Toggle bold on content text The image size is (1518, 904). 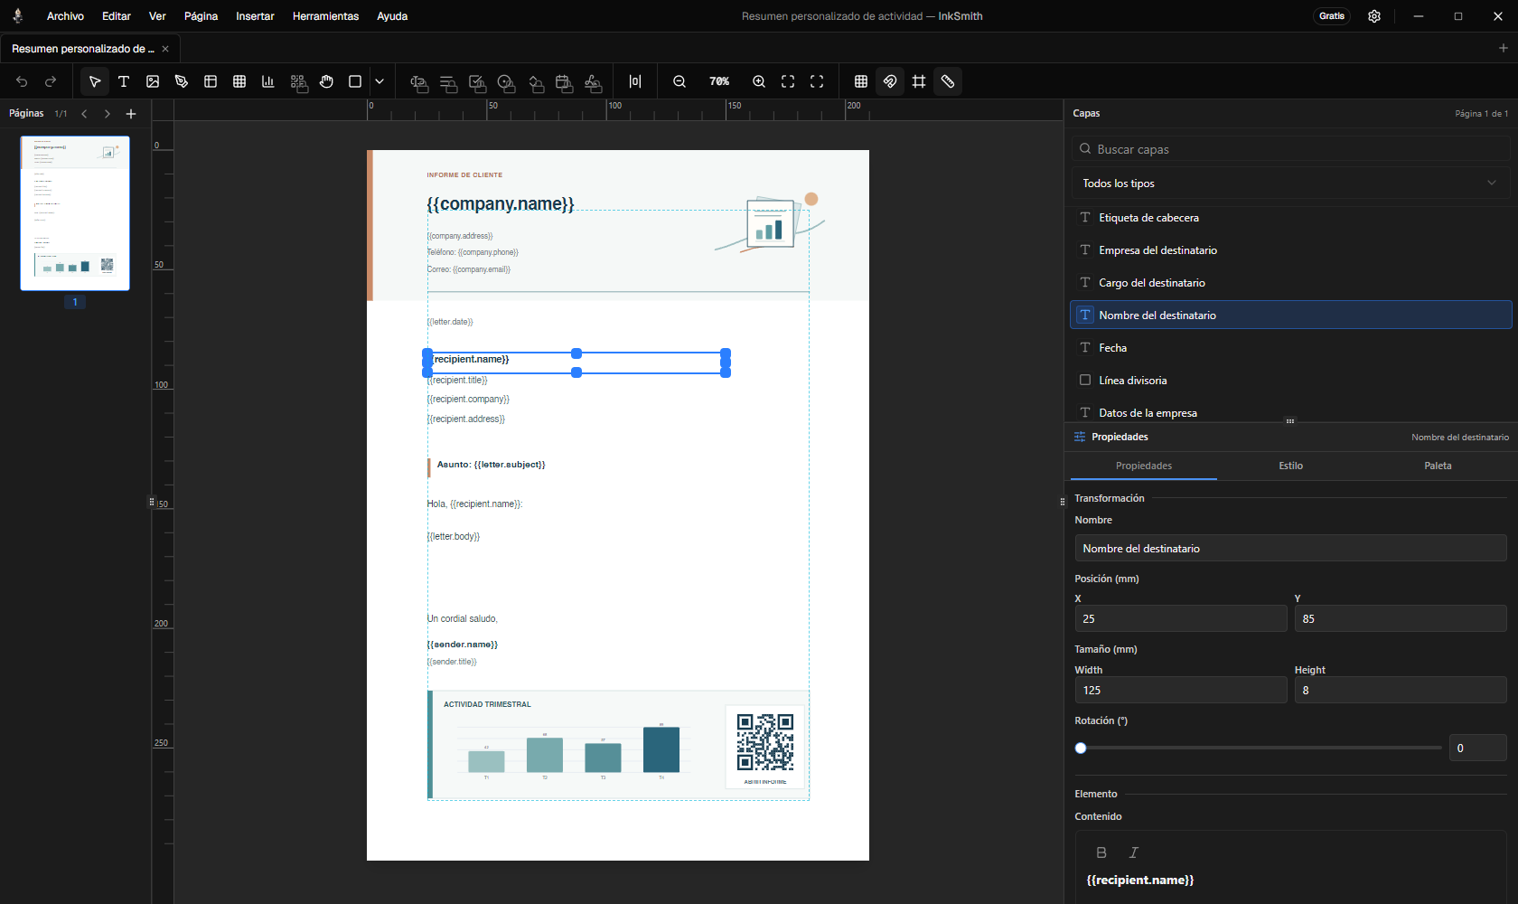1101,852
